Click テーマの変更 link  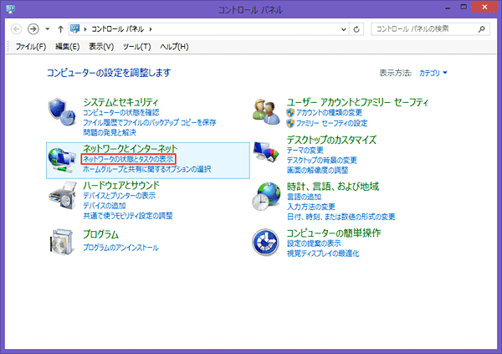click(x=305, y=151)
